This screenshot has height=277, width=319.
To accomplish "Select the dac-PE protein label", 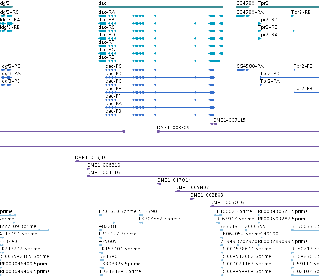I will 113,89.
